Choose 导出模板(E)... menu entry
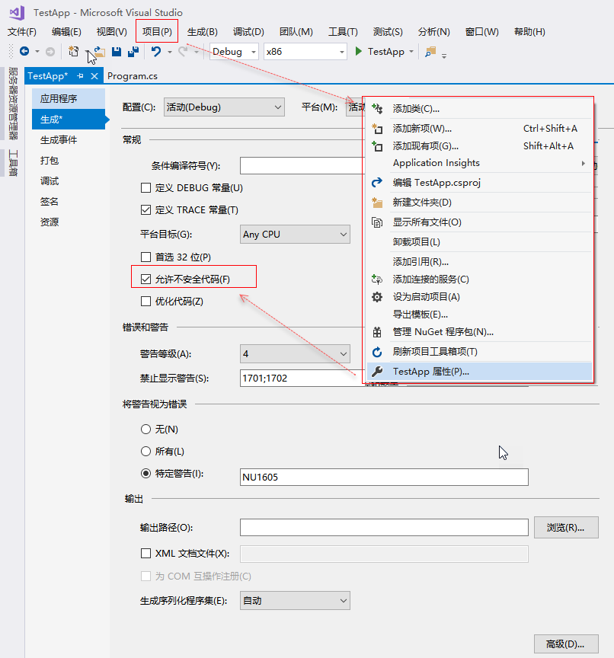This screenshot has width=614, height=658. click(479, 315)
